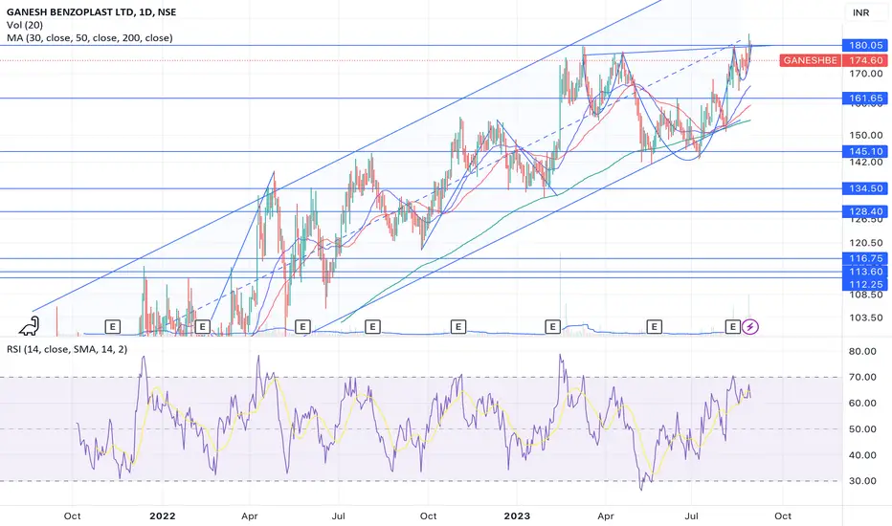The width and height of the screenshot is (892, 526).
Task: Open the May 2023 earnings E marker
Action: tap(655, 326)
